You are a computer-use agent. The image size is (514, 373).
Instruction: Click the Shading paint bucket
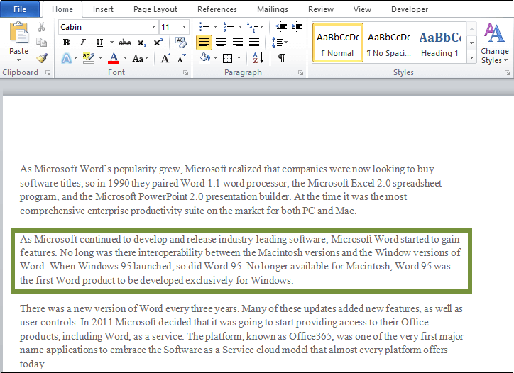pyautogui.click(x=205, y=57)
